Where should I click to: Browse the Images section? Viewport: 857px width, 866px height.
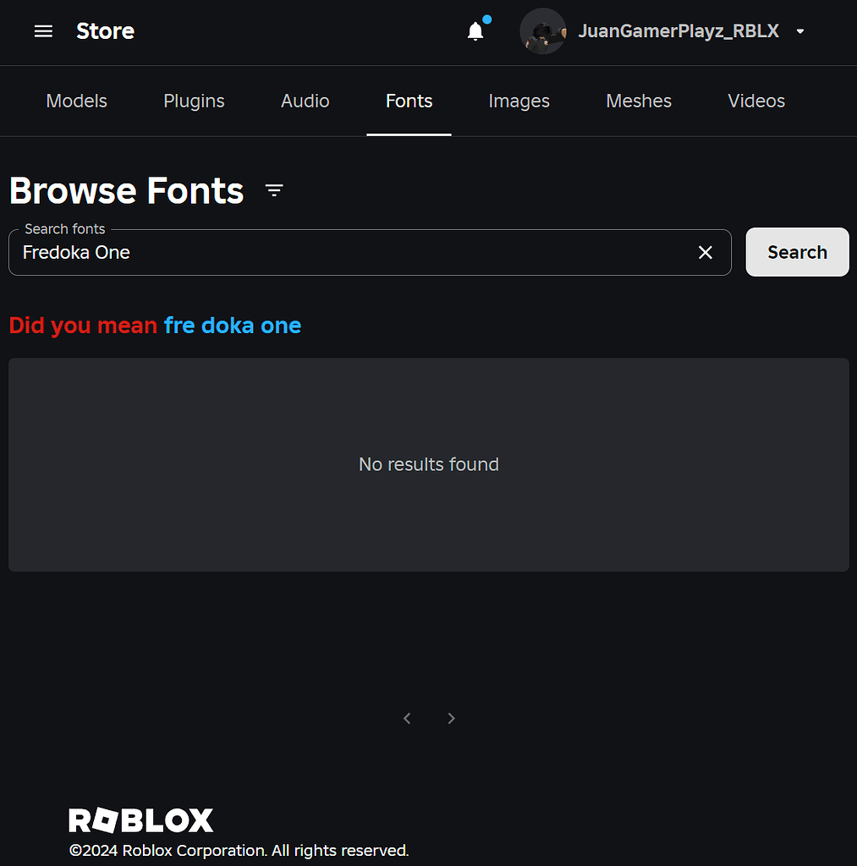(x=519, y=101)
